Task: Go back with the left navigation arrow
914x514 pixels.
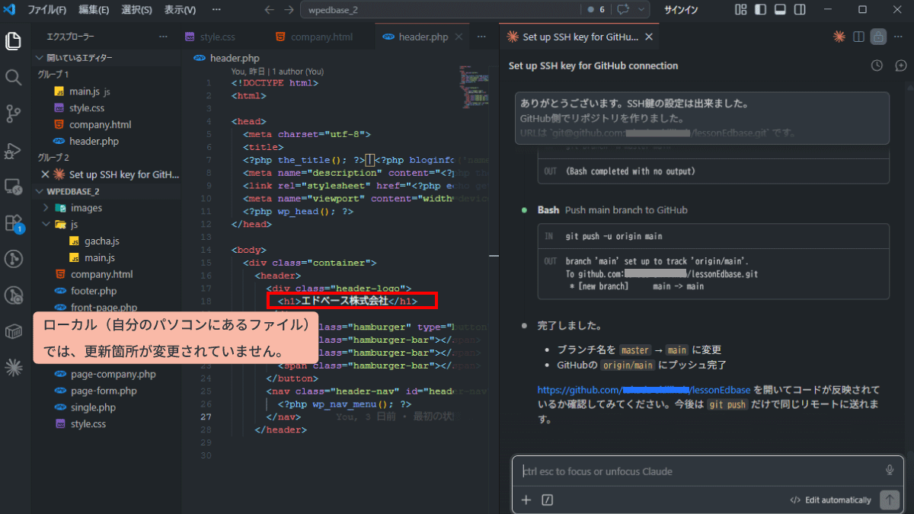Action: coord(269,10)
